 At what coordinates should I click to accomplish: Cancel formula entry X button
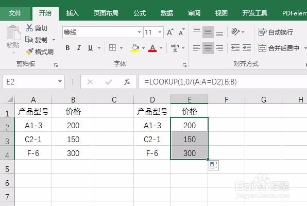pos(90,82)
